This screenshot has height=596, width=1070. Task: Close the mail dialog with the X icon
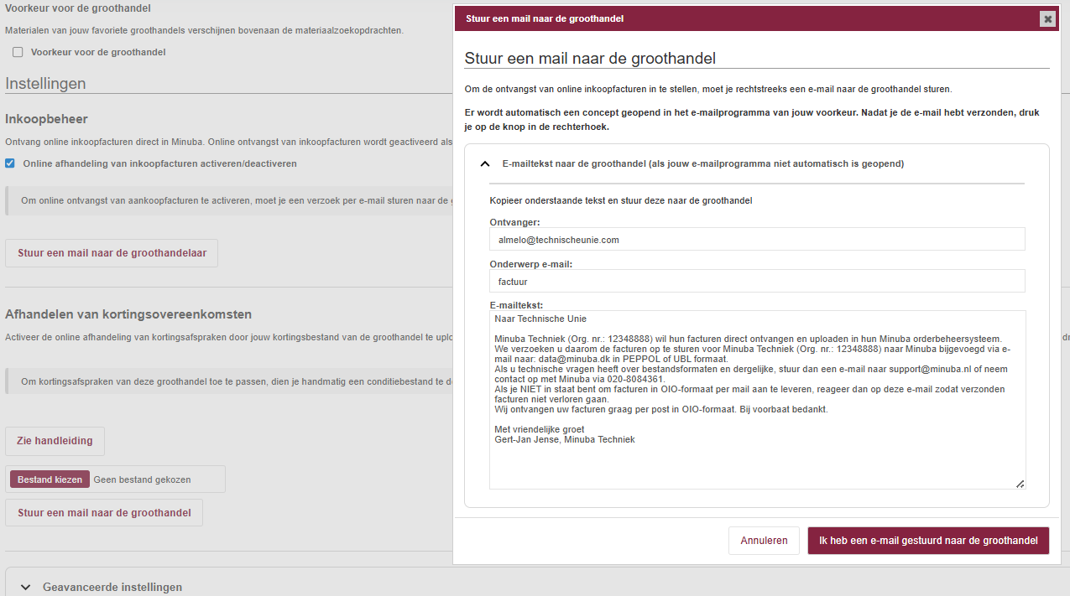click(1047, 19)
